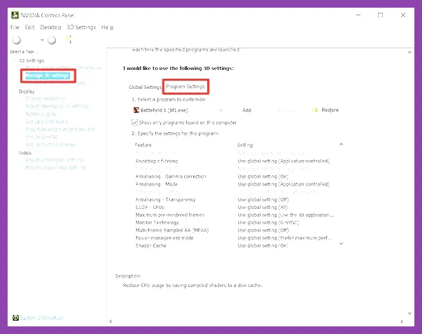The width and height of the screenshot is (422, 334).
Task: Click the horizontal scroll-left arrow
Action: pyautogui.click(x=111, y=321)
